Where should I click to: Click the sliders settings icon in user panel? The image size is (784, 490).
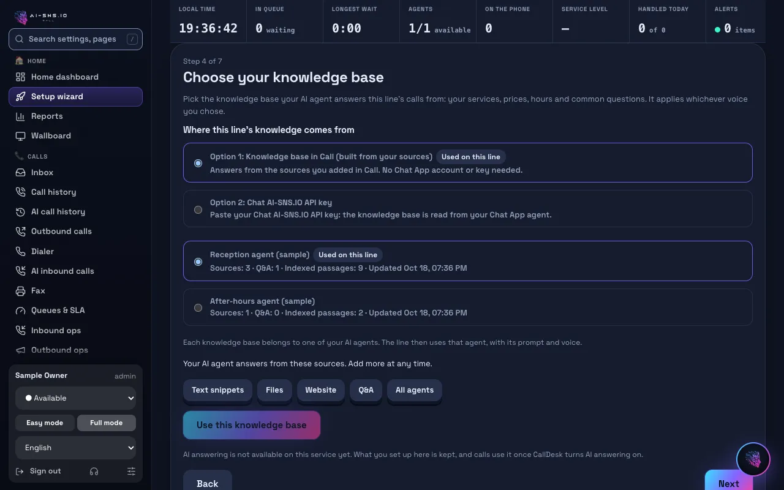point(131,471)
